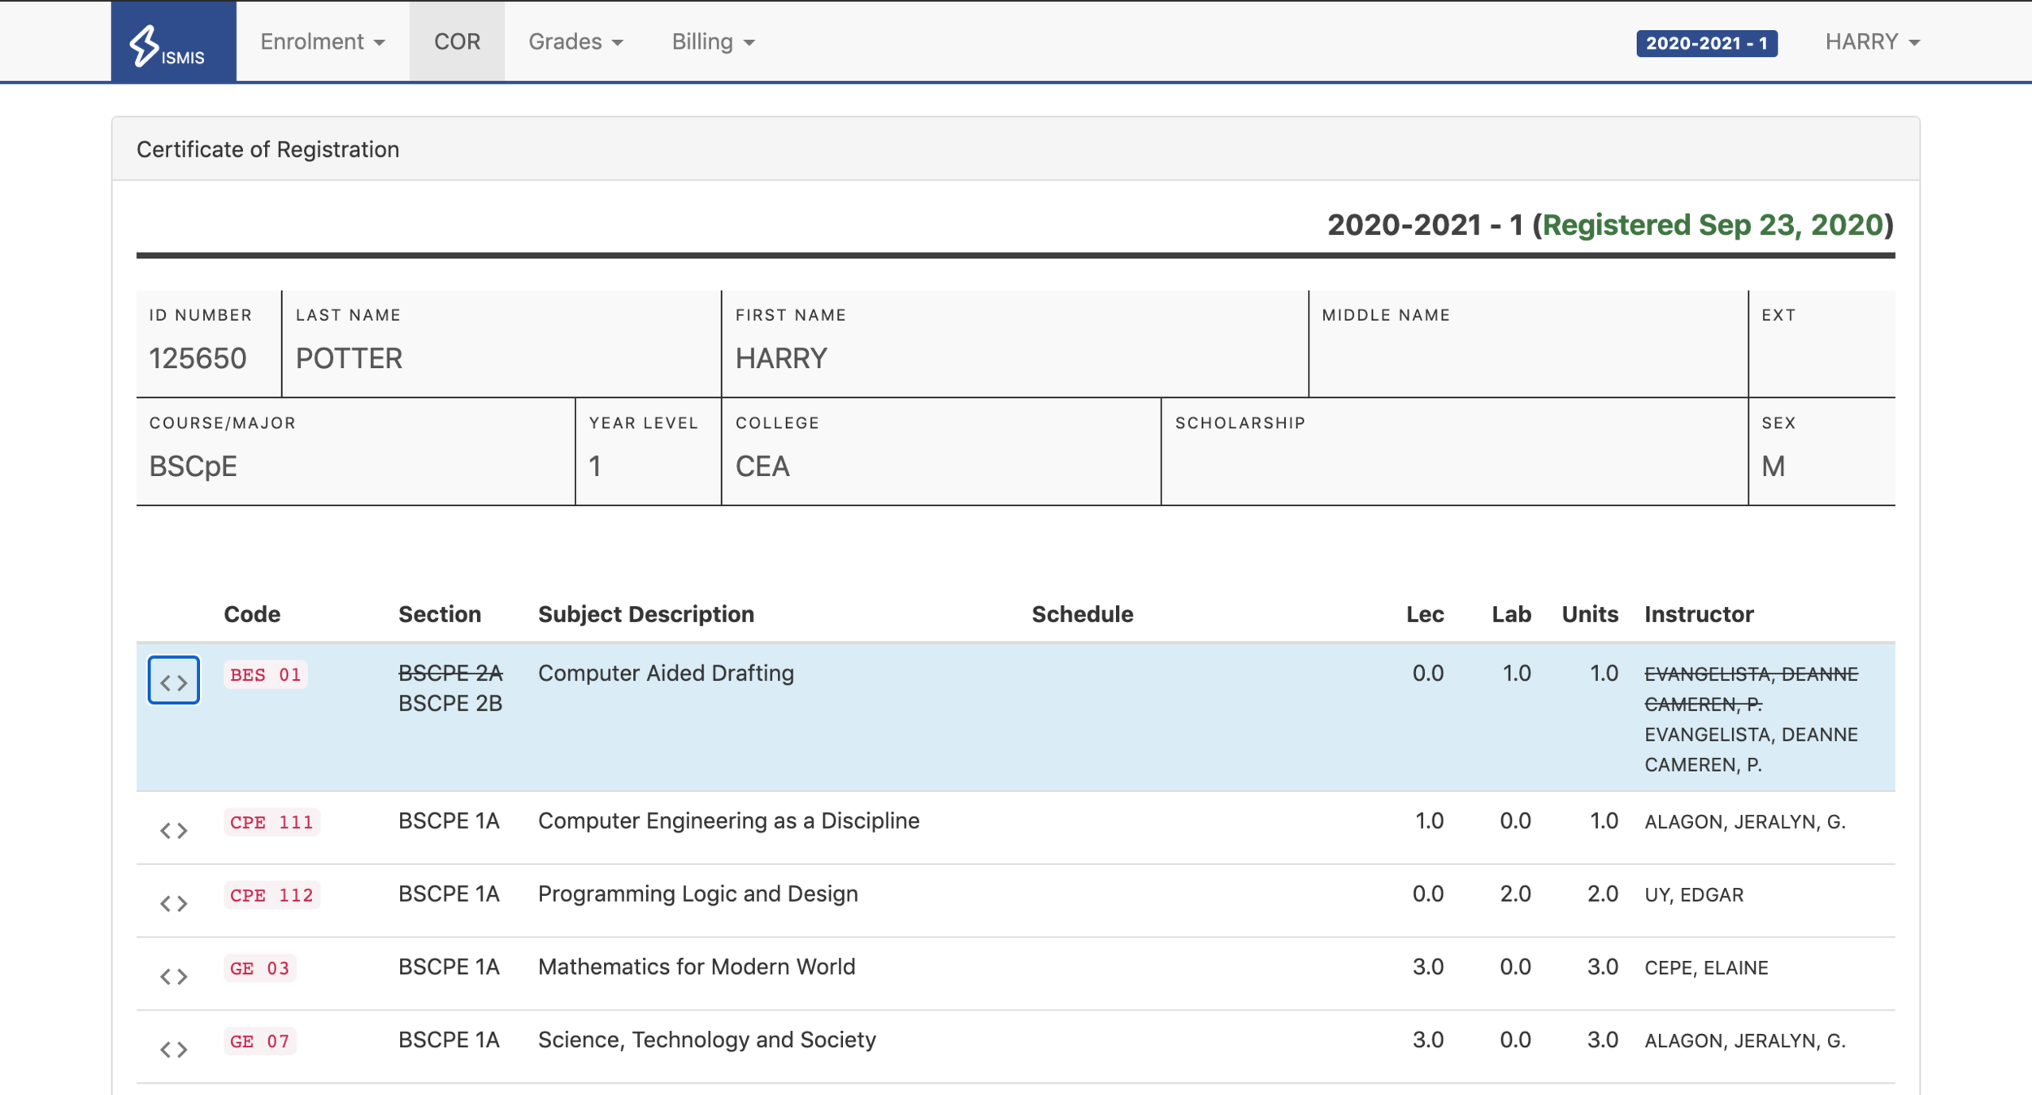Expand the Grades dropdown menu
2032x1095 pixels.
[x=575, y=41]
